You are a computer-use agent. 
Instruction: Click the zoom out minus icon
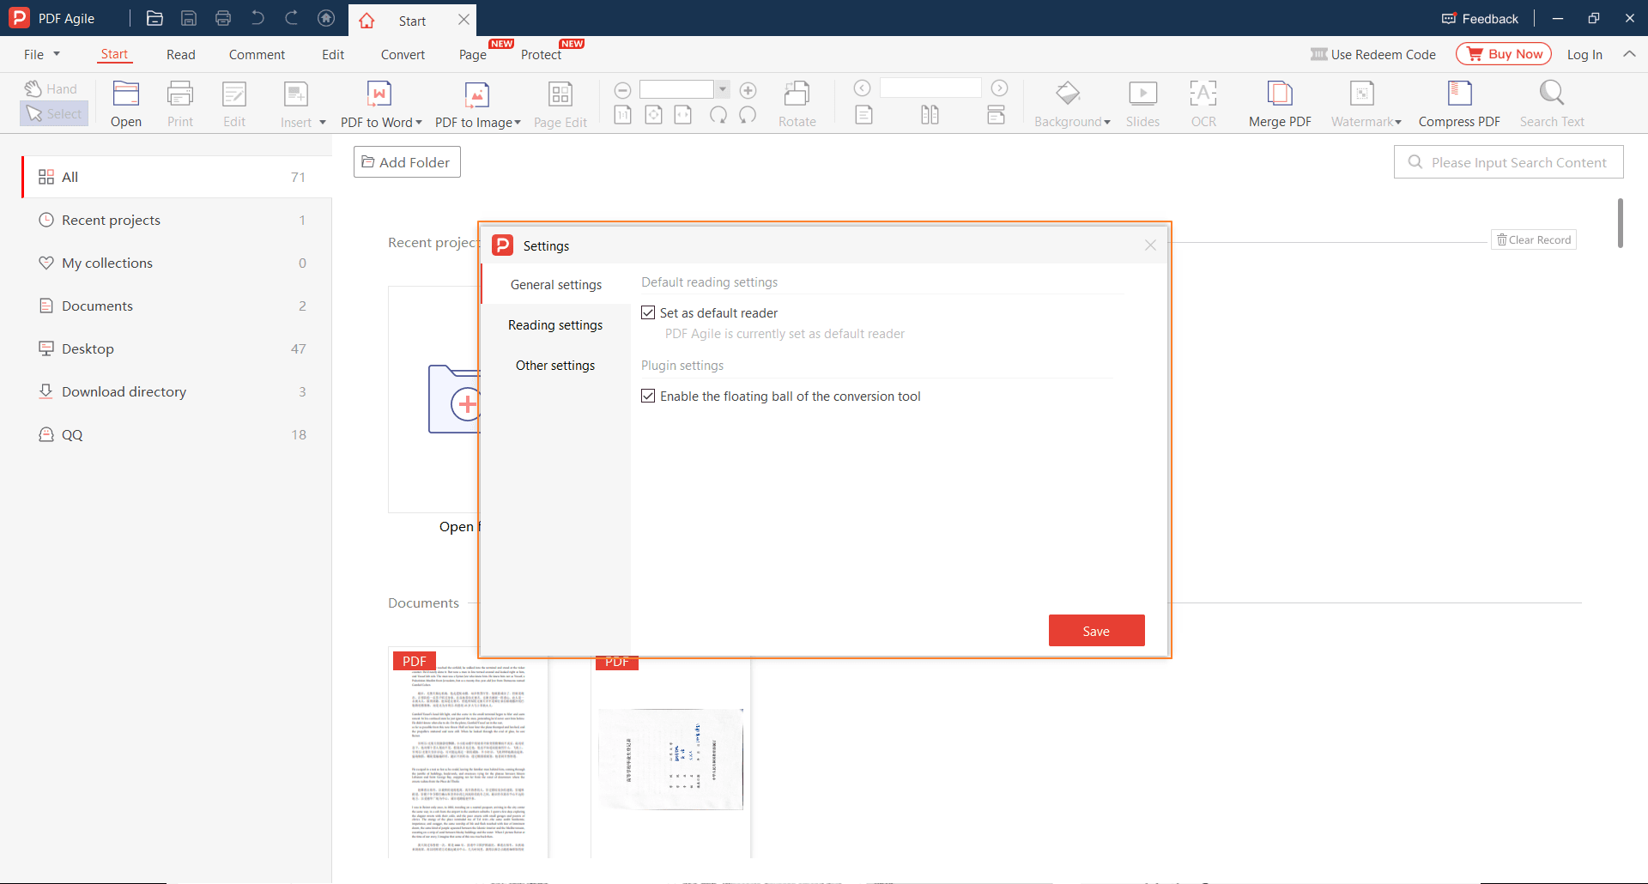623,90
